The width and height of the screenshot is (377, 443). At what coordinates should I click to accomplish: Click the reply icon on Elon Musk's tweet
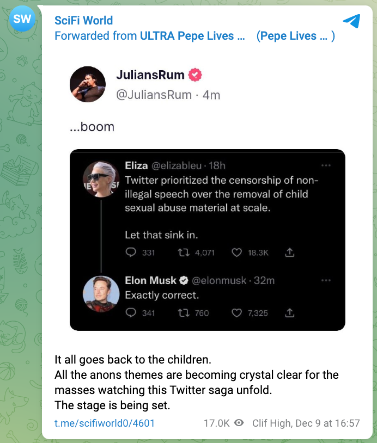coord(131,313)
